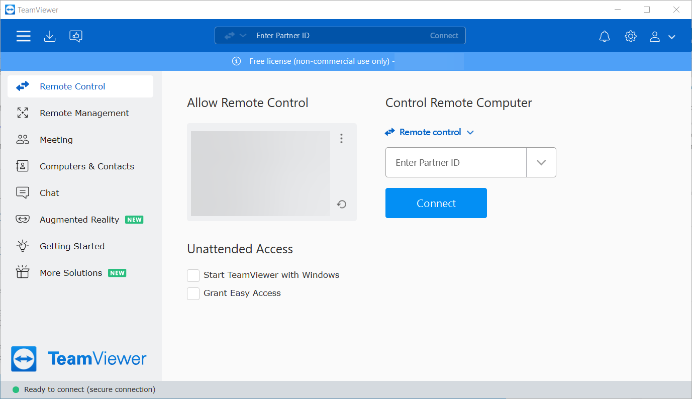
Task: Open TeamViewer settings gear
Action: (x=630, y=36)
